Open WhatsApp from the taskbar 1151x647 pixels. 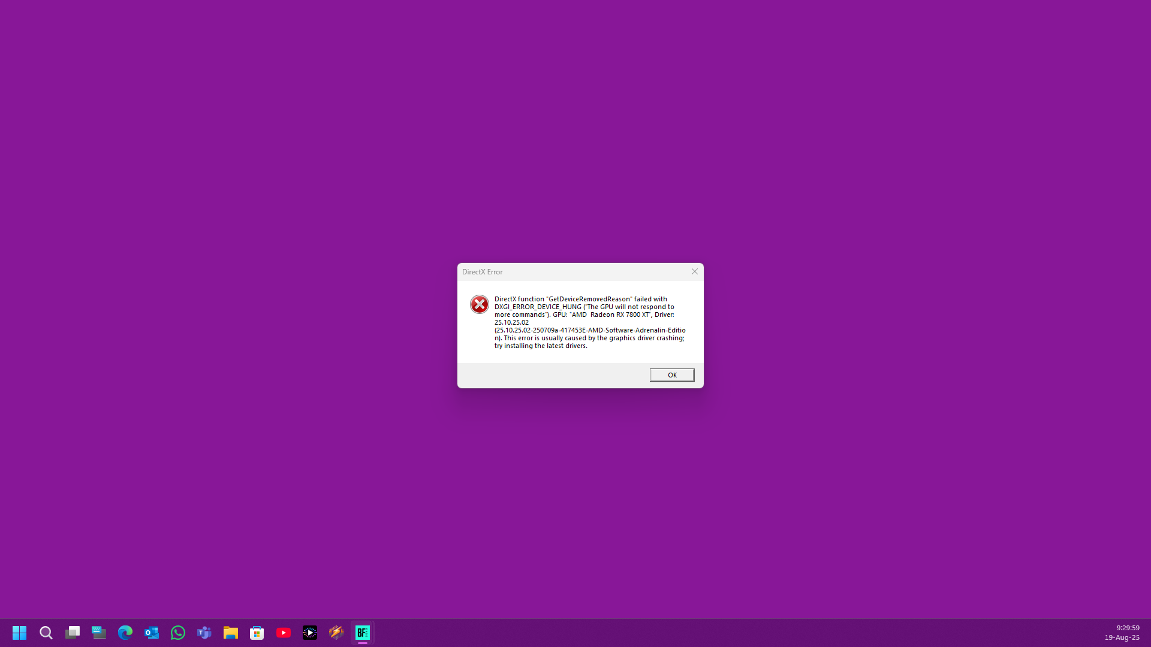click(x=178, y=633)
